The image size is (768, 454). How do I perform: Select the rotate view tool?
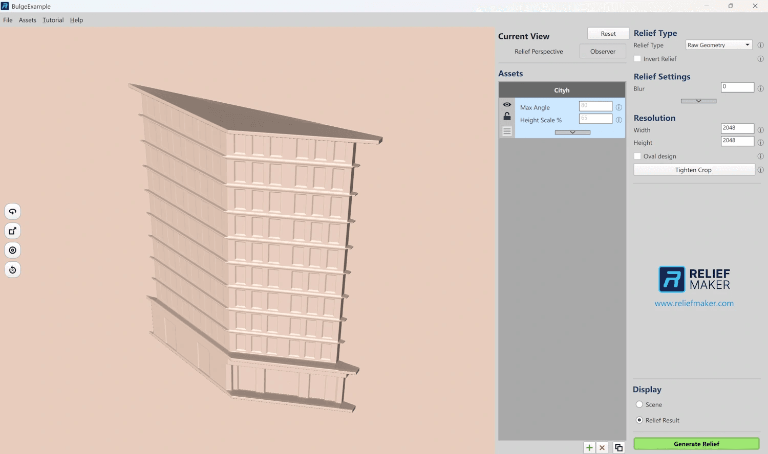coord(12,211)
